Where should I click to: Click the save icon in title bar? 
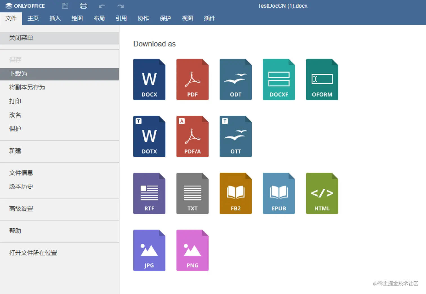(x=65, y=6)
